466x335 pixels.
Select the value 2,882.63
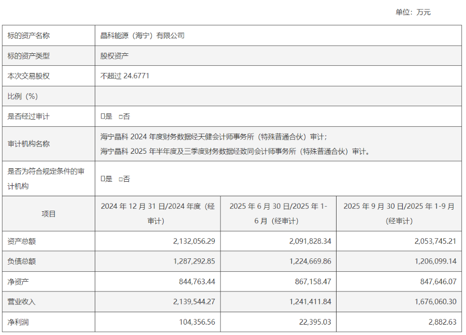tap(443, 322)
